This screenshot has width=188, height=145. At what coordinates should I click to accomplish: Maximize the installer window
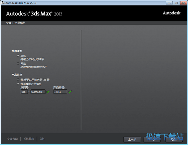pyautogui.click(x=176, y=3)
